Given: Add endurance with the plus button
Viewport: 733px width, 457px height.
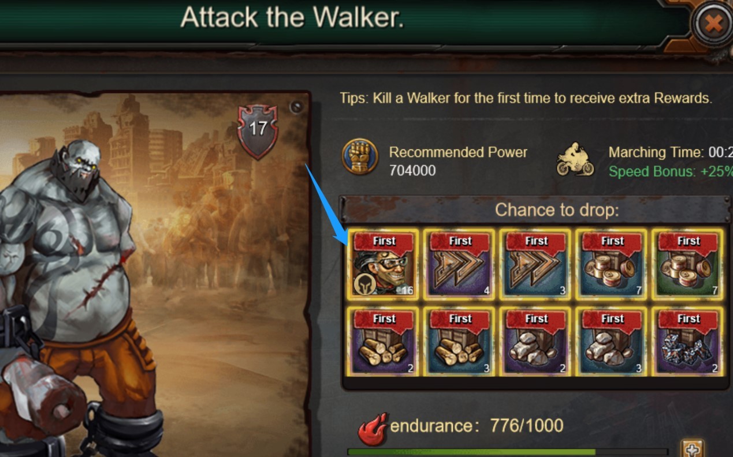Looking at the screenshot, I should tap(691, 448).
